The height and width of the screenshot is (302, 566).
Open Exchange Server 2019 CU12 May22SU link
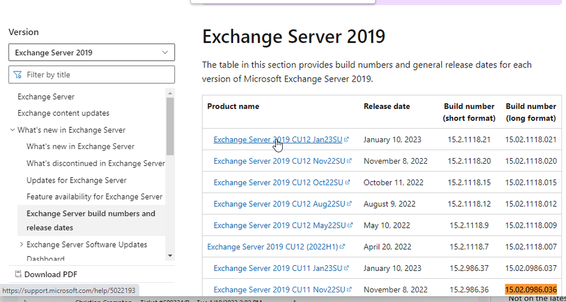coord(280,225)
